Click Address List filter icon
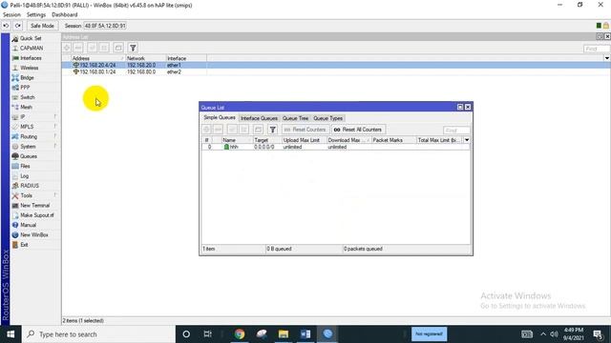 coord(133,48)
